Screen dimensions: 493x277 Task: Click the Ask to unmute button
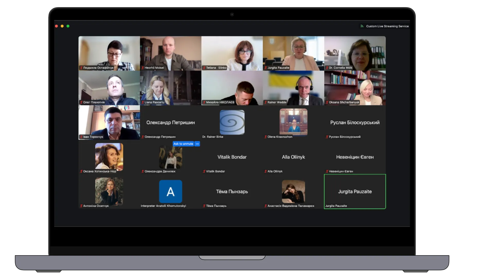[183, 144]
